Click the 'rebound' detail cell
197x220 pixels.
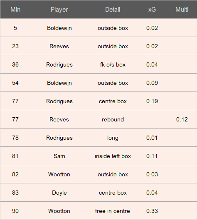(x=113, y=119)
